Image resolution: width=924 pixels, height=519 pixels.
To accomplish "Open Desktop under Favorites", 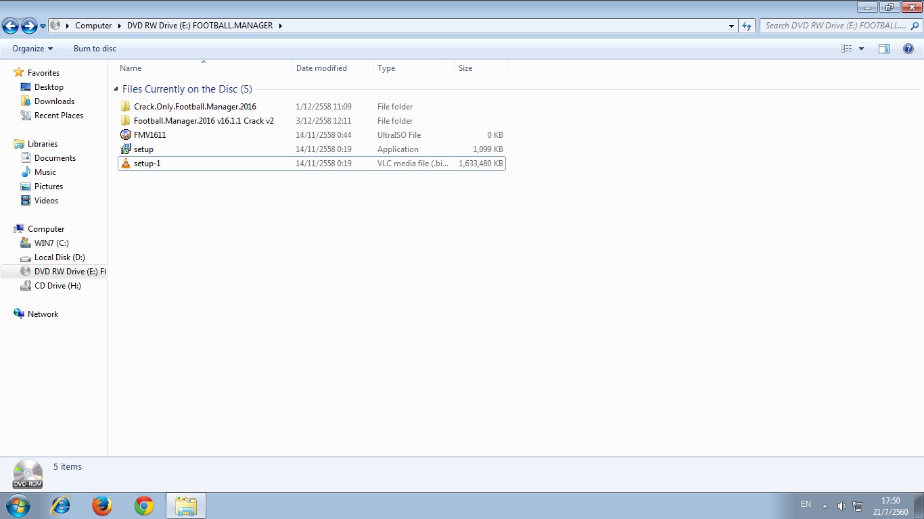I will coord(49,87).
